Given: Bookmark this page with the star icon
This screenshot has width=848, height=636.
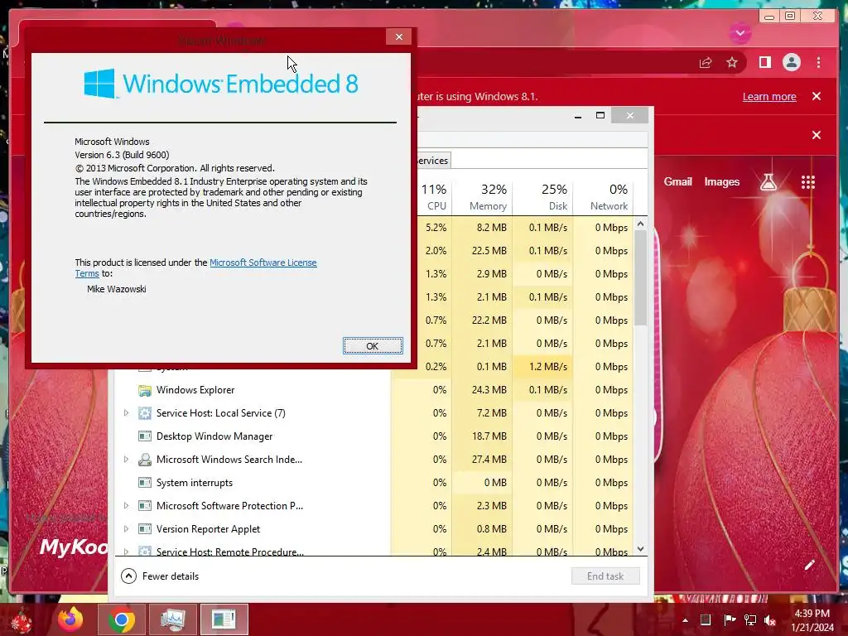Looking at the screenshot, I should [x=732, y=63].
